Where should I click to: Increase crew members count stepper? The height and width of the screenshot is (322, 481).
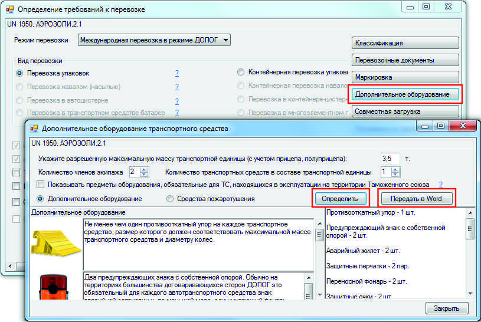point(145,169)
